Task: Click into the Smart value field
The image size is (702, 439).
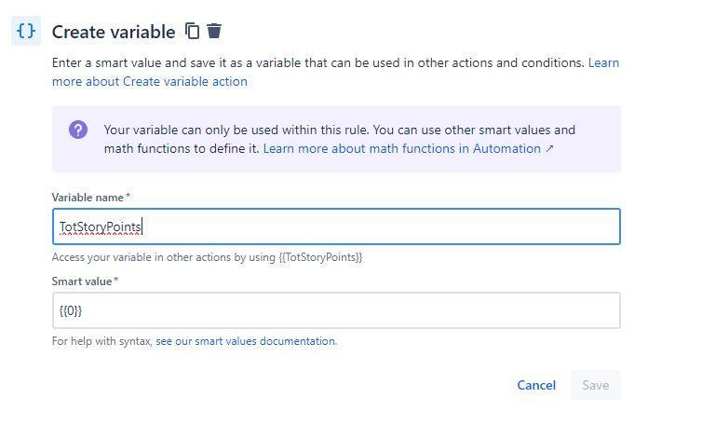Action: 336,310
